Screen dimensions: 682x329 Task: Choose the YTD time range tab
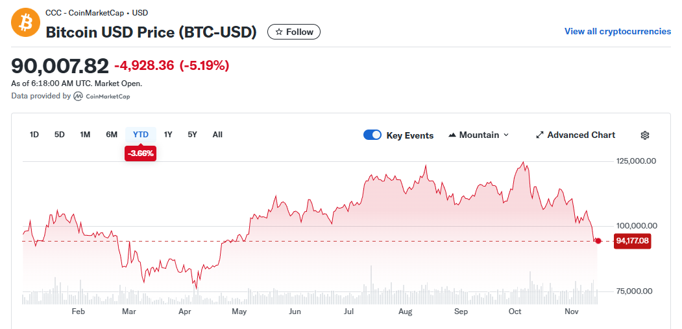(x=141, y=135)
